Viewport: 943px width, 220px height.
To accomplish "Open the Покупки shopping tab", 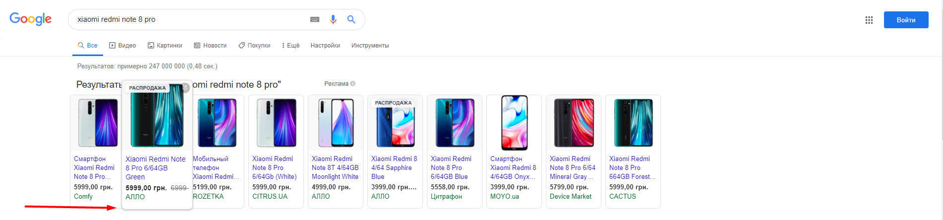I will point(254,46).
